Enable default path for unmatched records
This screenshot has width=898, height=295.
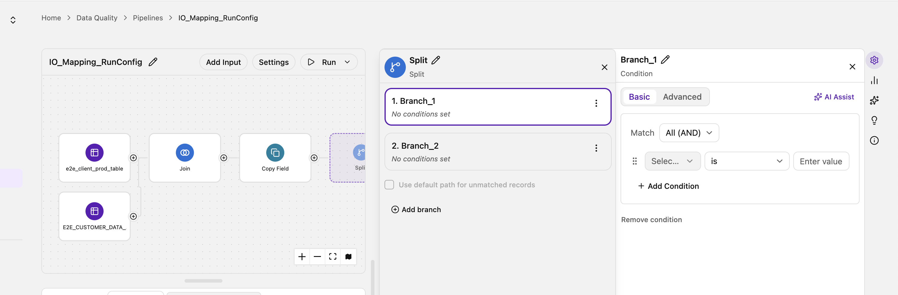389,185
